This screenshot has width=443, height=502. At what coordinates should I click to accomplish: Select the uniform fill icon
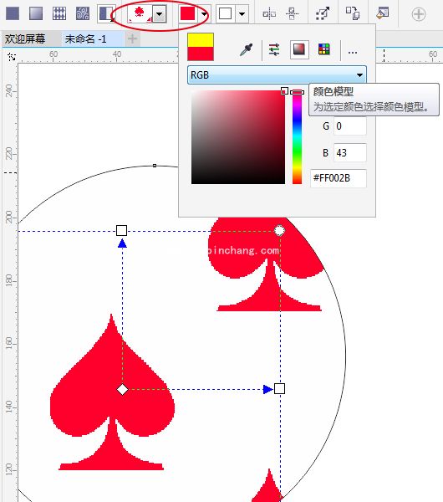(13, 13)
